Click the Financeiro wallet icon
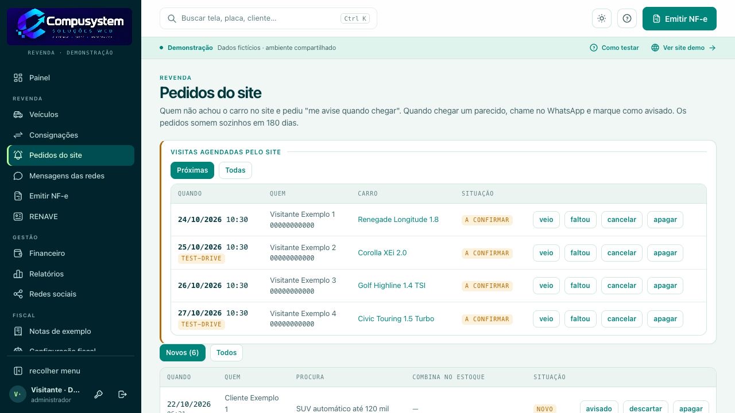This screenshot has height=413, width=735. pos(18,253)
